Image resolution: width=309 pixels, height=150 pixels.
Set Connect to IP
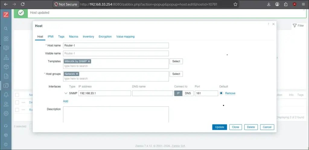click(178, 93)
